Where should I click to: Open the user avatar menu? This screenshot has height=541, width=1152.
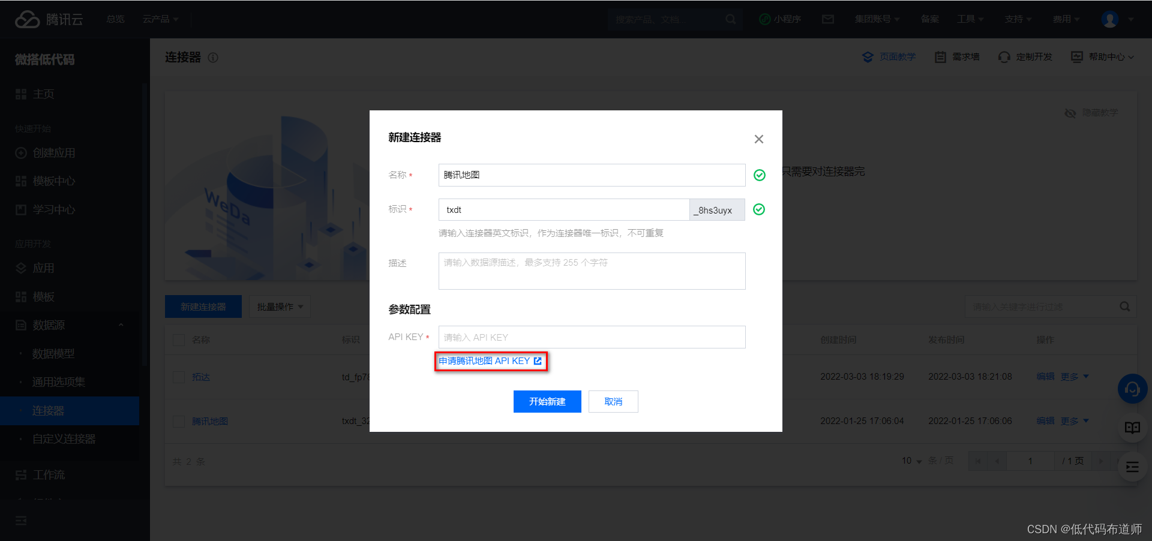tap(1111, 19)
